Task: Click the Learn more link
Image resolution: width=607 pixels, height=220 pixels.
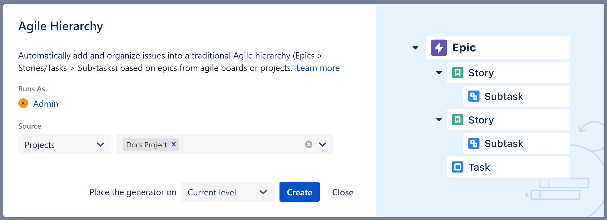Action: (318, 68)
